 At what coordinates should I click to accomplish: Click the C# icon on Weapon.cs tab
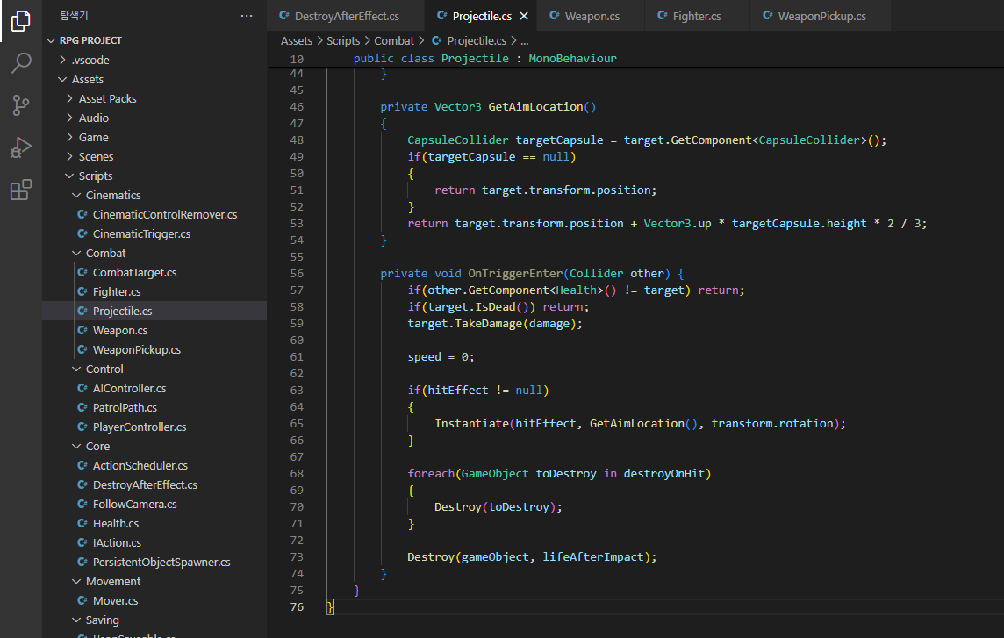click(x=555, y=17)
